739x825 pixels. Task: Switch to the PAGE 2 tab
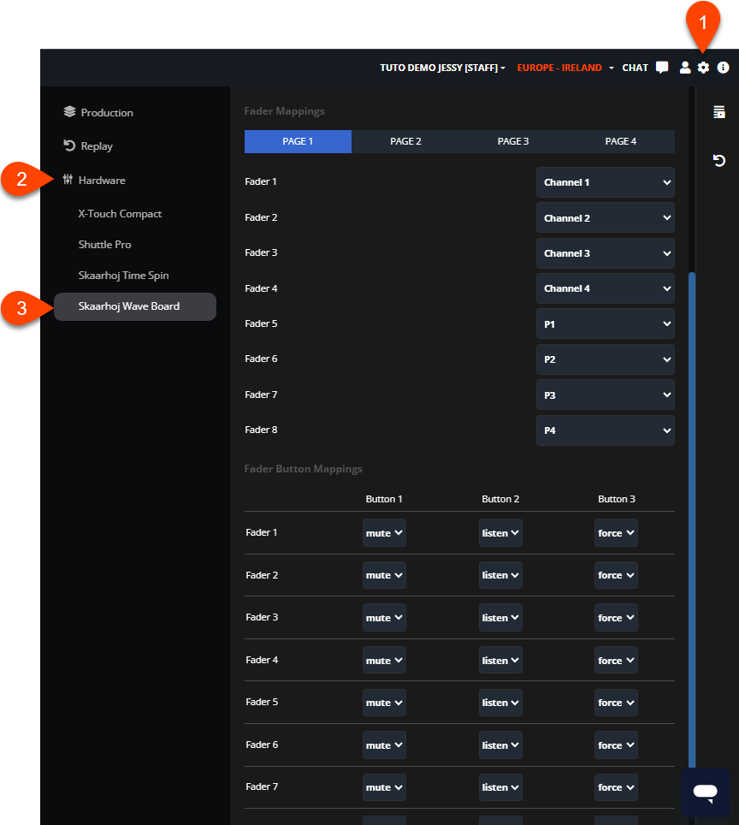(x=405, y=141)
